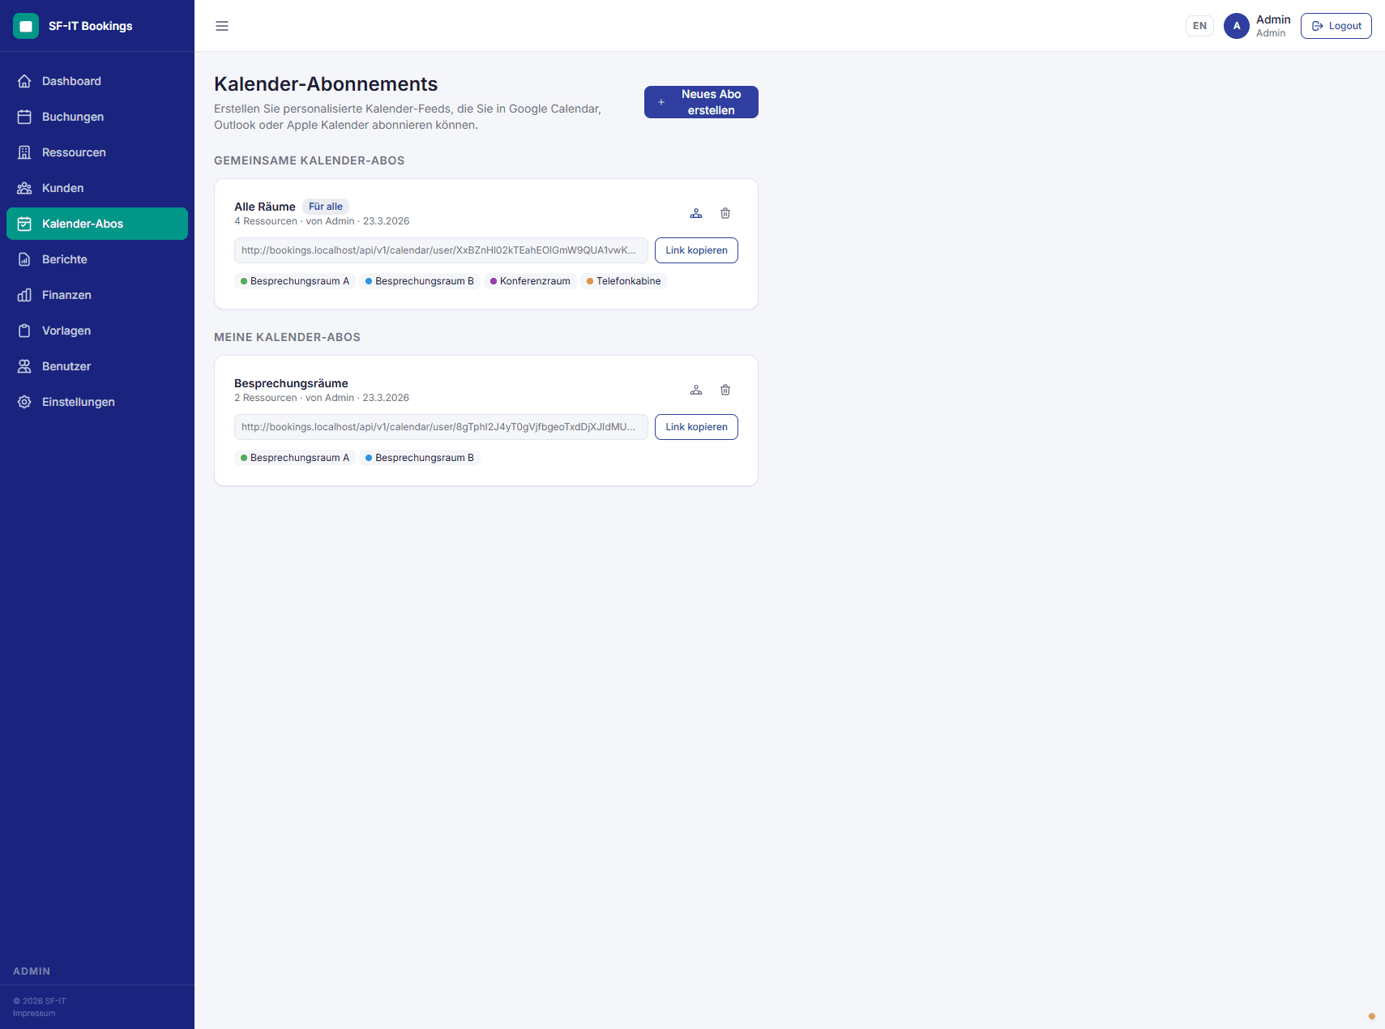Click Besprechungsraum B tag in Alle Räume
This screenshot has height=1029, width=1385.
click(420, 281)
